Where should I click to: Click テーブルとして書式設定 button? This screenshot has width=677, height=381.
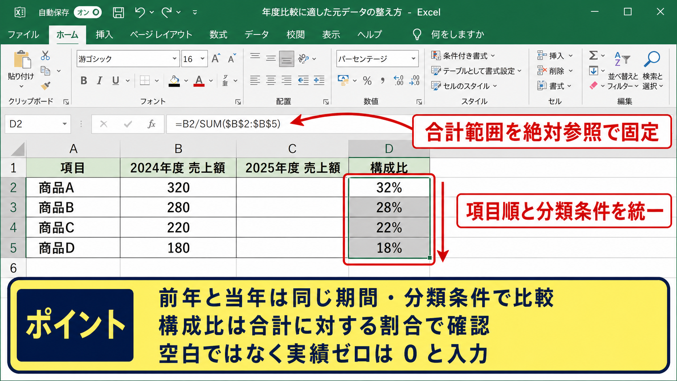coord(477,71)
